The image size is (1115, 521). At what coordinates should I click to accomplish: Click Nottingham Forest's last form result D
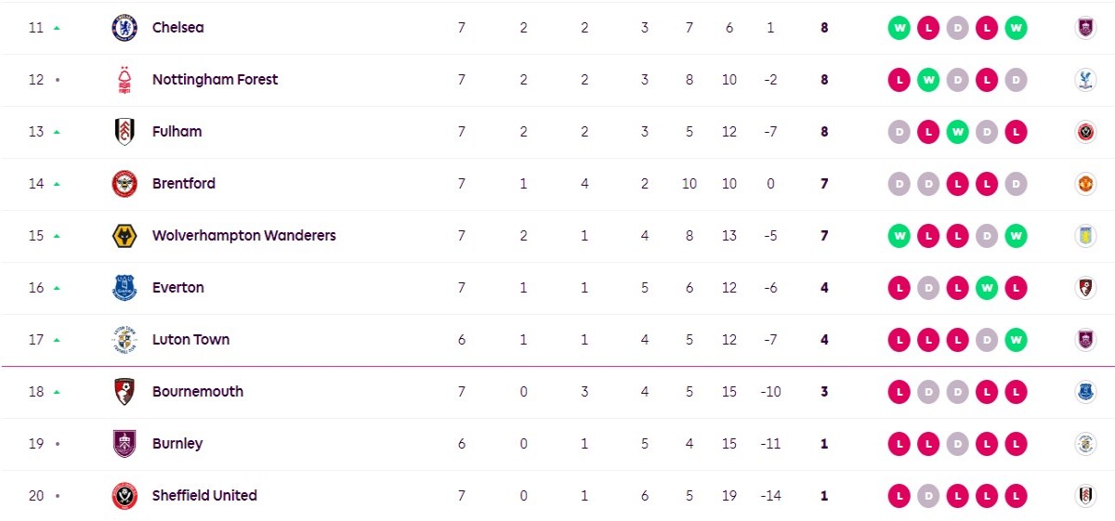coord(1017,80)
